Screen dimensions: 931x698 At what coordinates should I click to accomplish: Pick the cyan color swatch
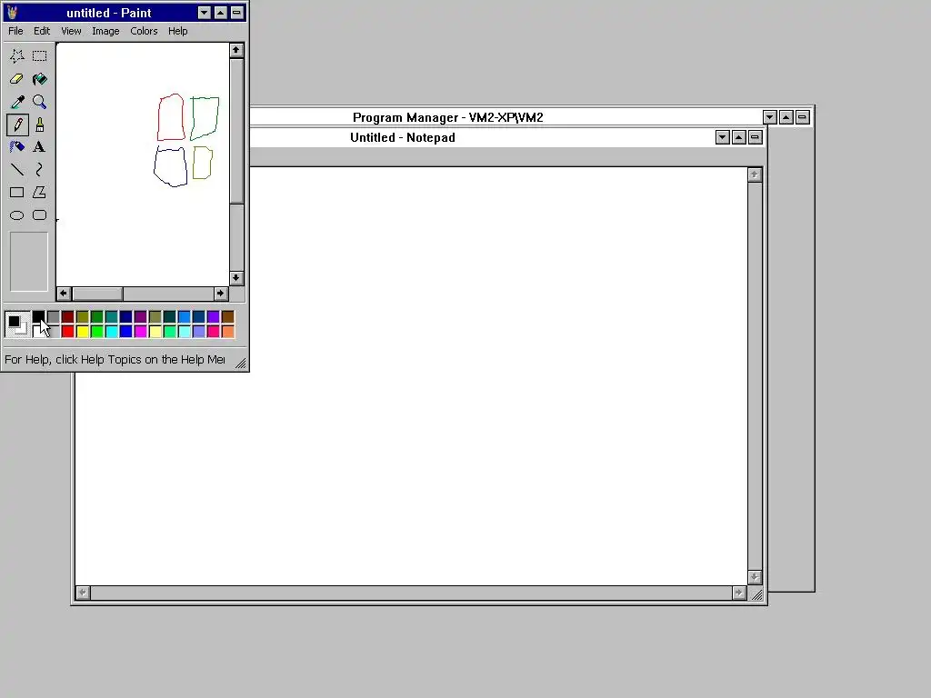click(112, 331)
